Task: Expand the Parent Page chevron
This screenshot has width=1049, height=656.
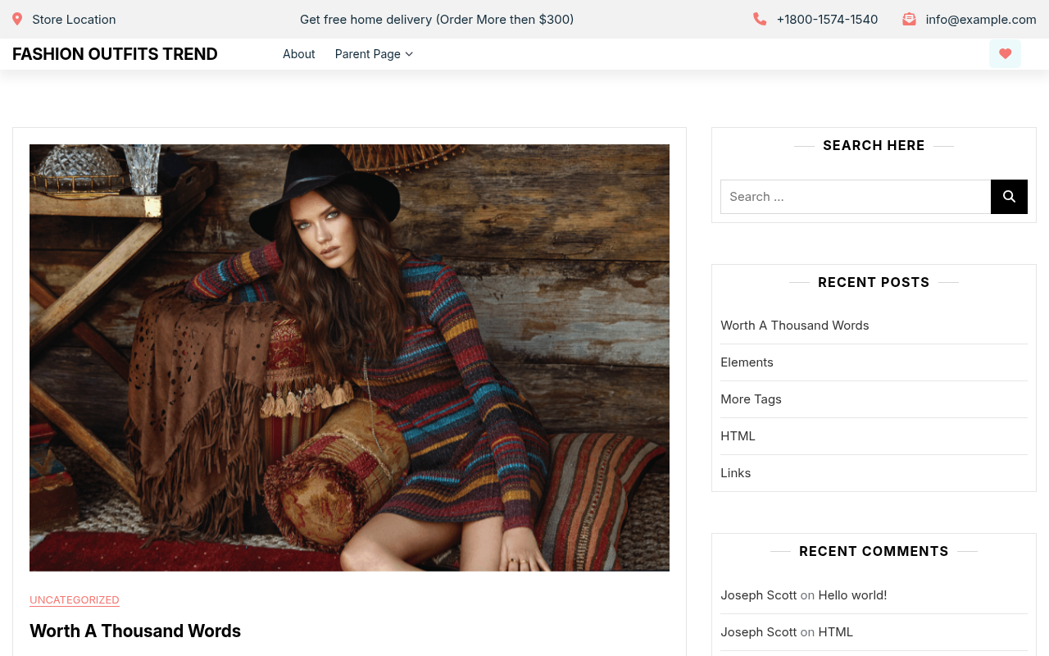Action: (x=409, y=54)
